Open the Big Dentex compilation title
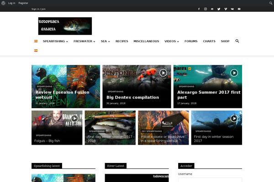The image size is (274, 182). pos(132,97)
